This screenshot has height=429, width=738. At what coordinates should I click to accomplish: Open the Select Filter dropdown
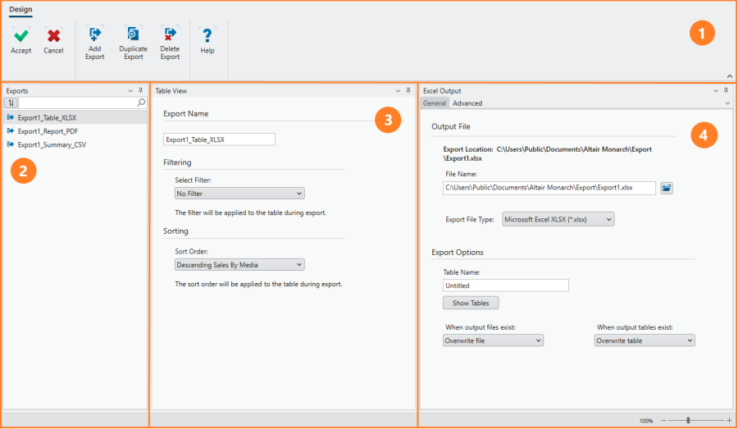point(239,194)
